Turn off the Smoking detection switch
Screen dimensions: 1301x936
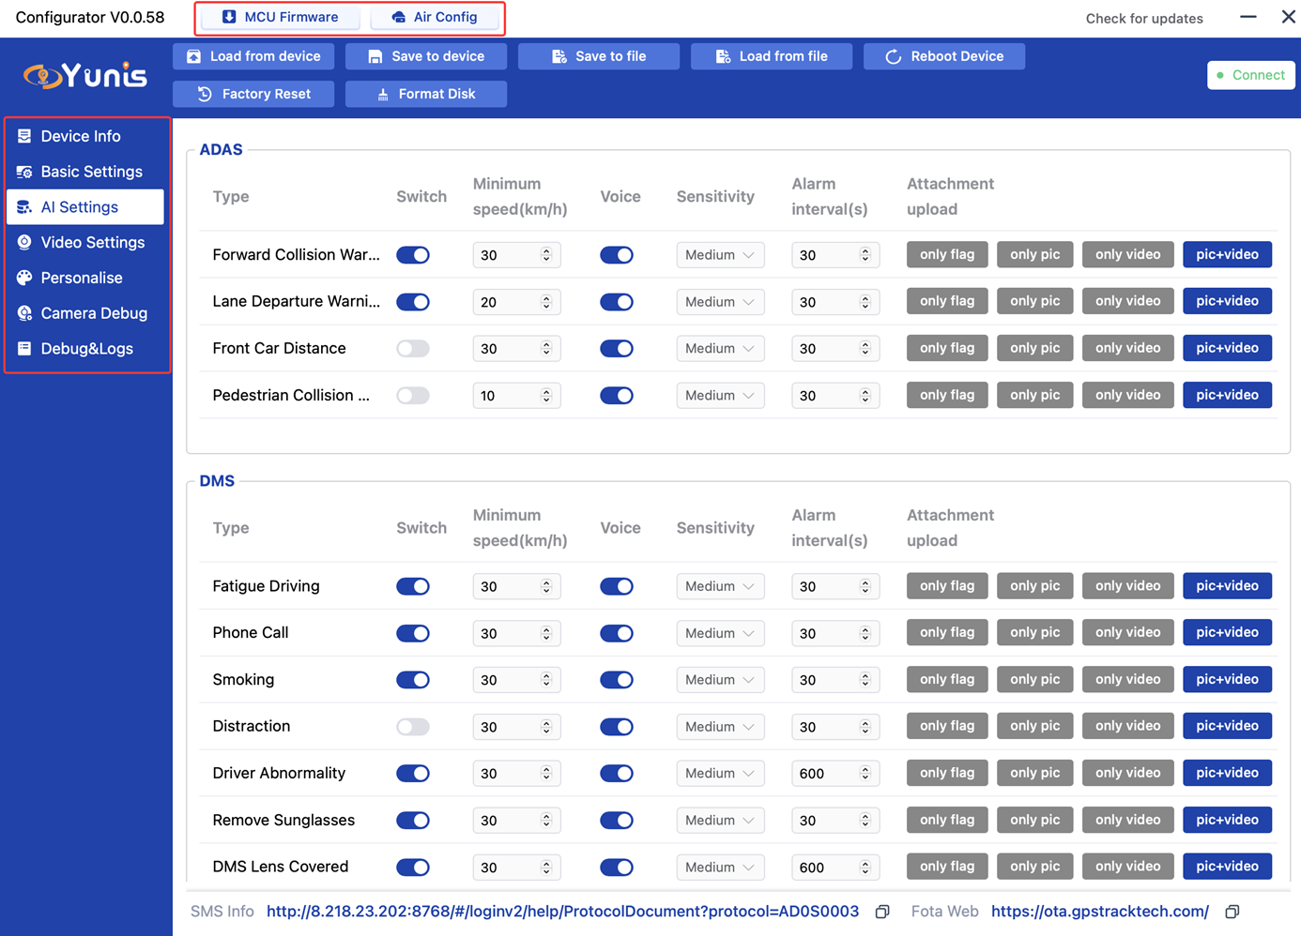click(x=413, y=680)
